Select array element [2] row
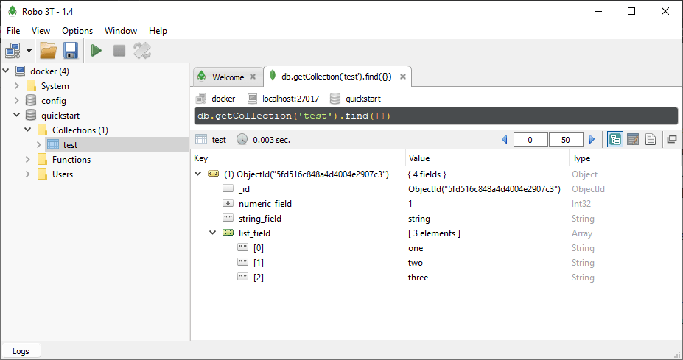683x360 pixels. tap(435, 278)
